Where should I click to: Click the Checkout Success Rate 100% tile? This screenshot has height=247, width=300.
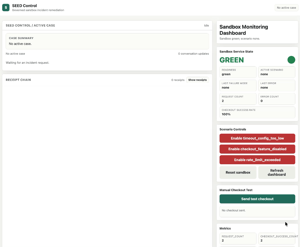pos(257,112)
